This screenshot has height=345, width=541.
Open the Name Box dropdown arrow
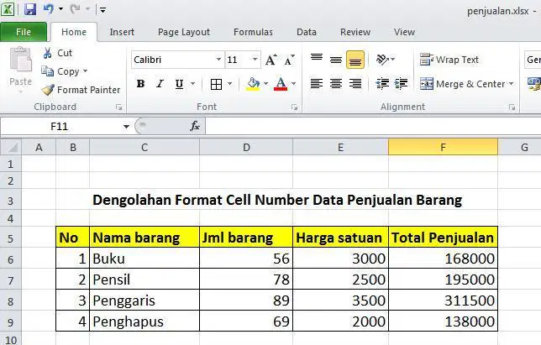pos(126,127)
